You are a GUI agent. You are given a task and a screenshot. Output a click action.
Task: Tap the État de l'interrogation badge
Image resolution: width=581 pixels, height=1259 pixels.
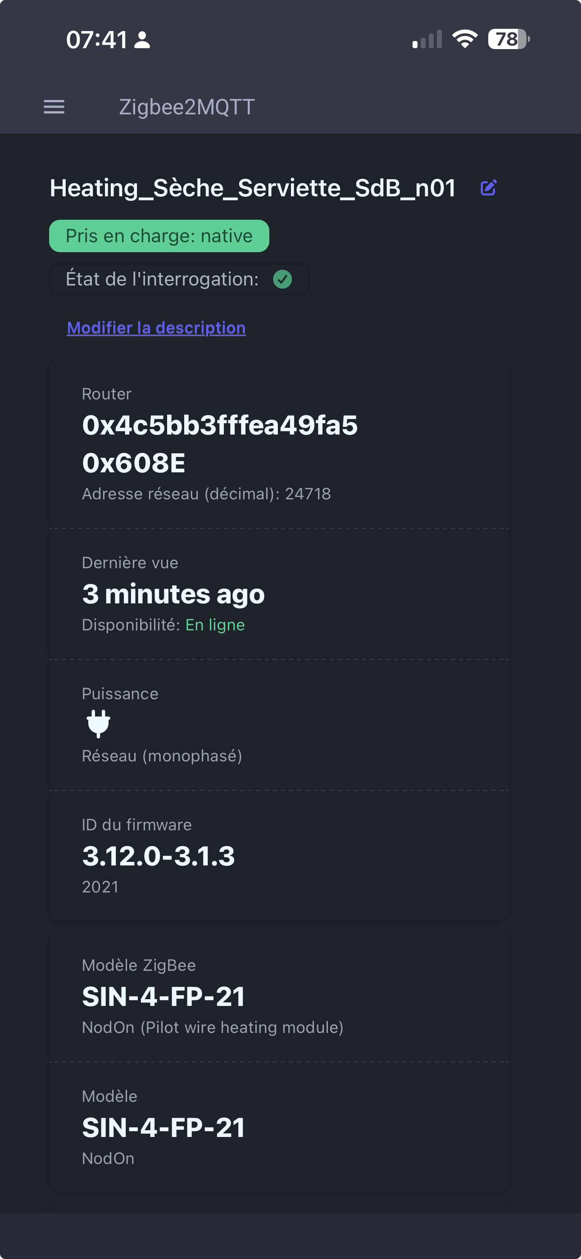click(x=179, y=279)
